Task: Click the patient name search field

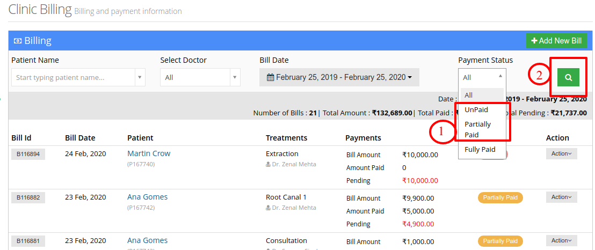Action: (x=74, y=77)
